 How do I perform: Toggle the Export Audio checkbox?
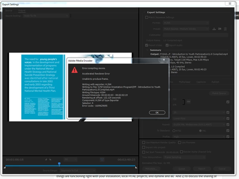tap(167, 45)
